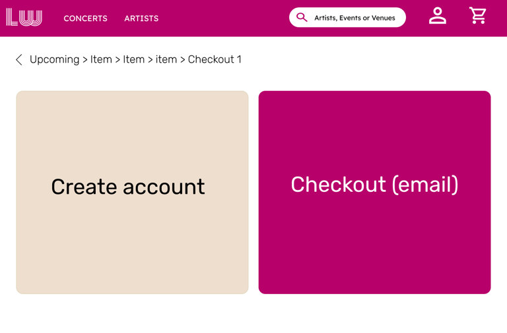Click the Checkout 1 breadcrumb
The image size is (507, 333).
(215, 59)
